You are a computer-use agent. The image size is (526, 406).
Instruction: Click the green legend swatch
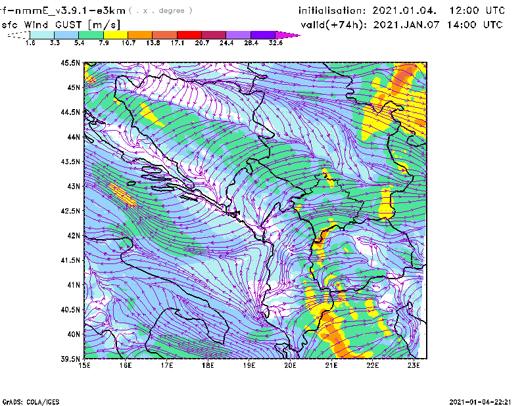click(x=91, y=35)
